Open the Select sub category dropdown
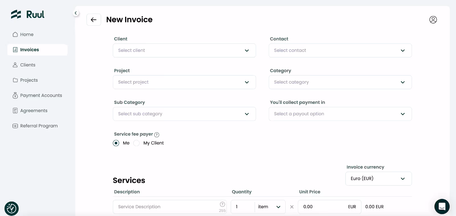456x216 pixels. point(184,114)
